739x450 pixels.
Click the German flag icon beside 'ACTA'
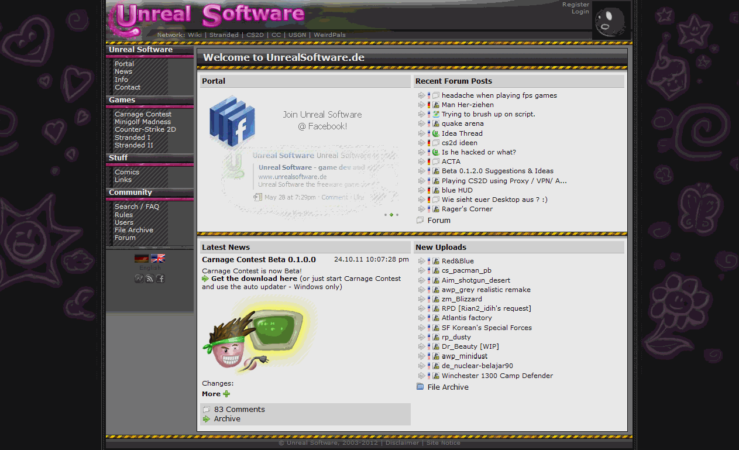[x=429, y=162]
